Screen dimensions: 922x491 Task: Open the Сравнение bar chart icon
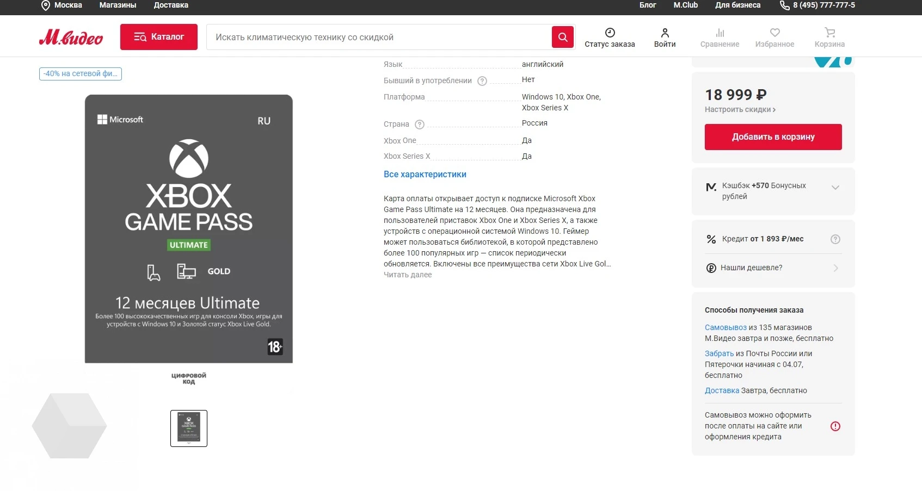click(720, 33)
